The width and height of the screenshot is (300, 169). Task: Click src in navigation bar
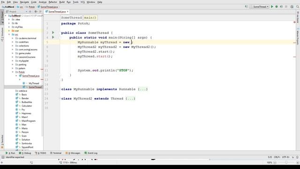click(x=20, y=7)
